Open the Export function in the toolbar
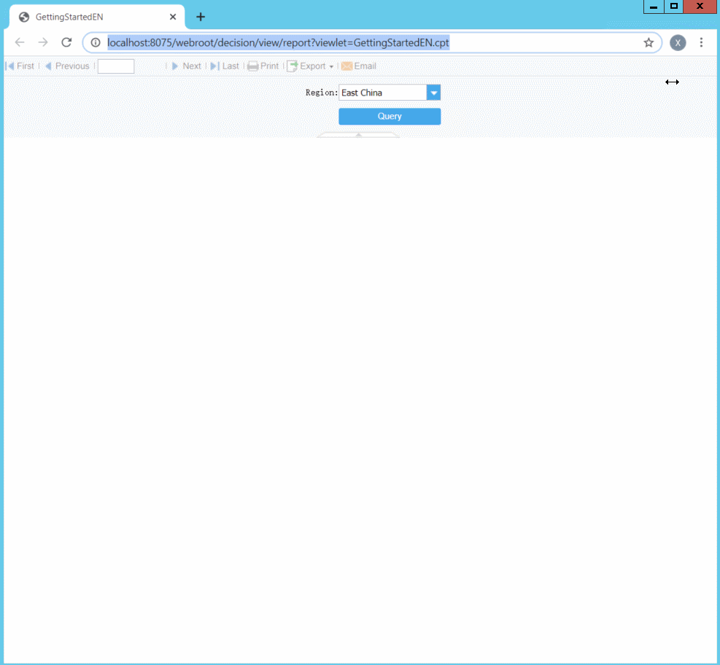720x665 pixels. coord(307,66)
